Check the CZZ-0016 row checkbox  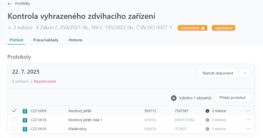point(14,120)
